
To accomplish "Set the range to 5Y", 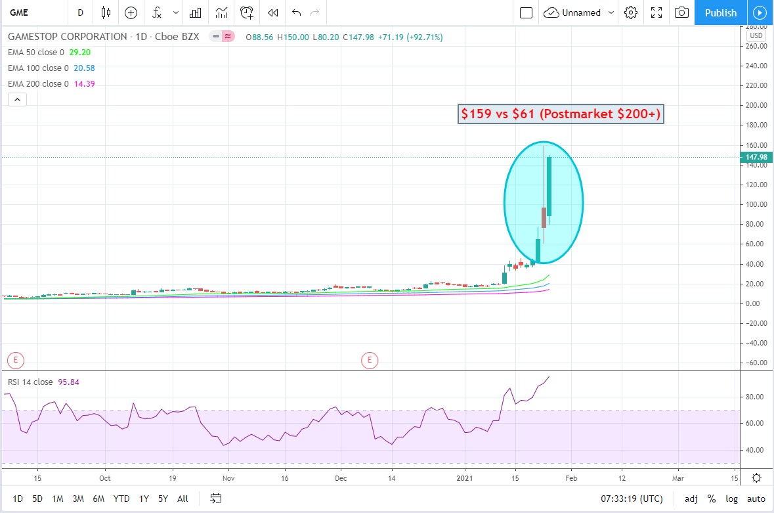I will (x=163, y=499).
